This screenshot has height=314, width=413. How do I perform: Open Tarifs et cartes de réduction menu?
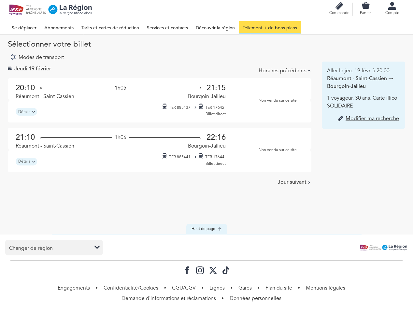pos(110,28)
